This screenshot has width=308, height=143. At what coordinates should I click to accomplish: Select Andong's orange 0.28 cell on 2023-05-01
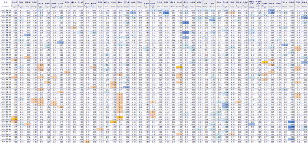232,12
